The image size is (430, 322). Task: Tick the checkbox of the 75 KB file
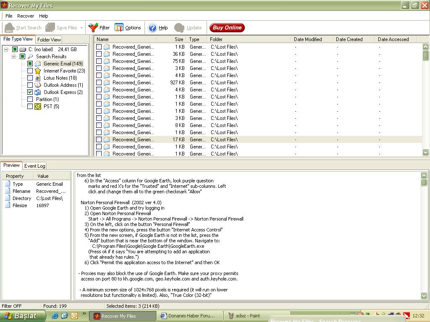click(99, 61)
